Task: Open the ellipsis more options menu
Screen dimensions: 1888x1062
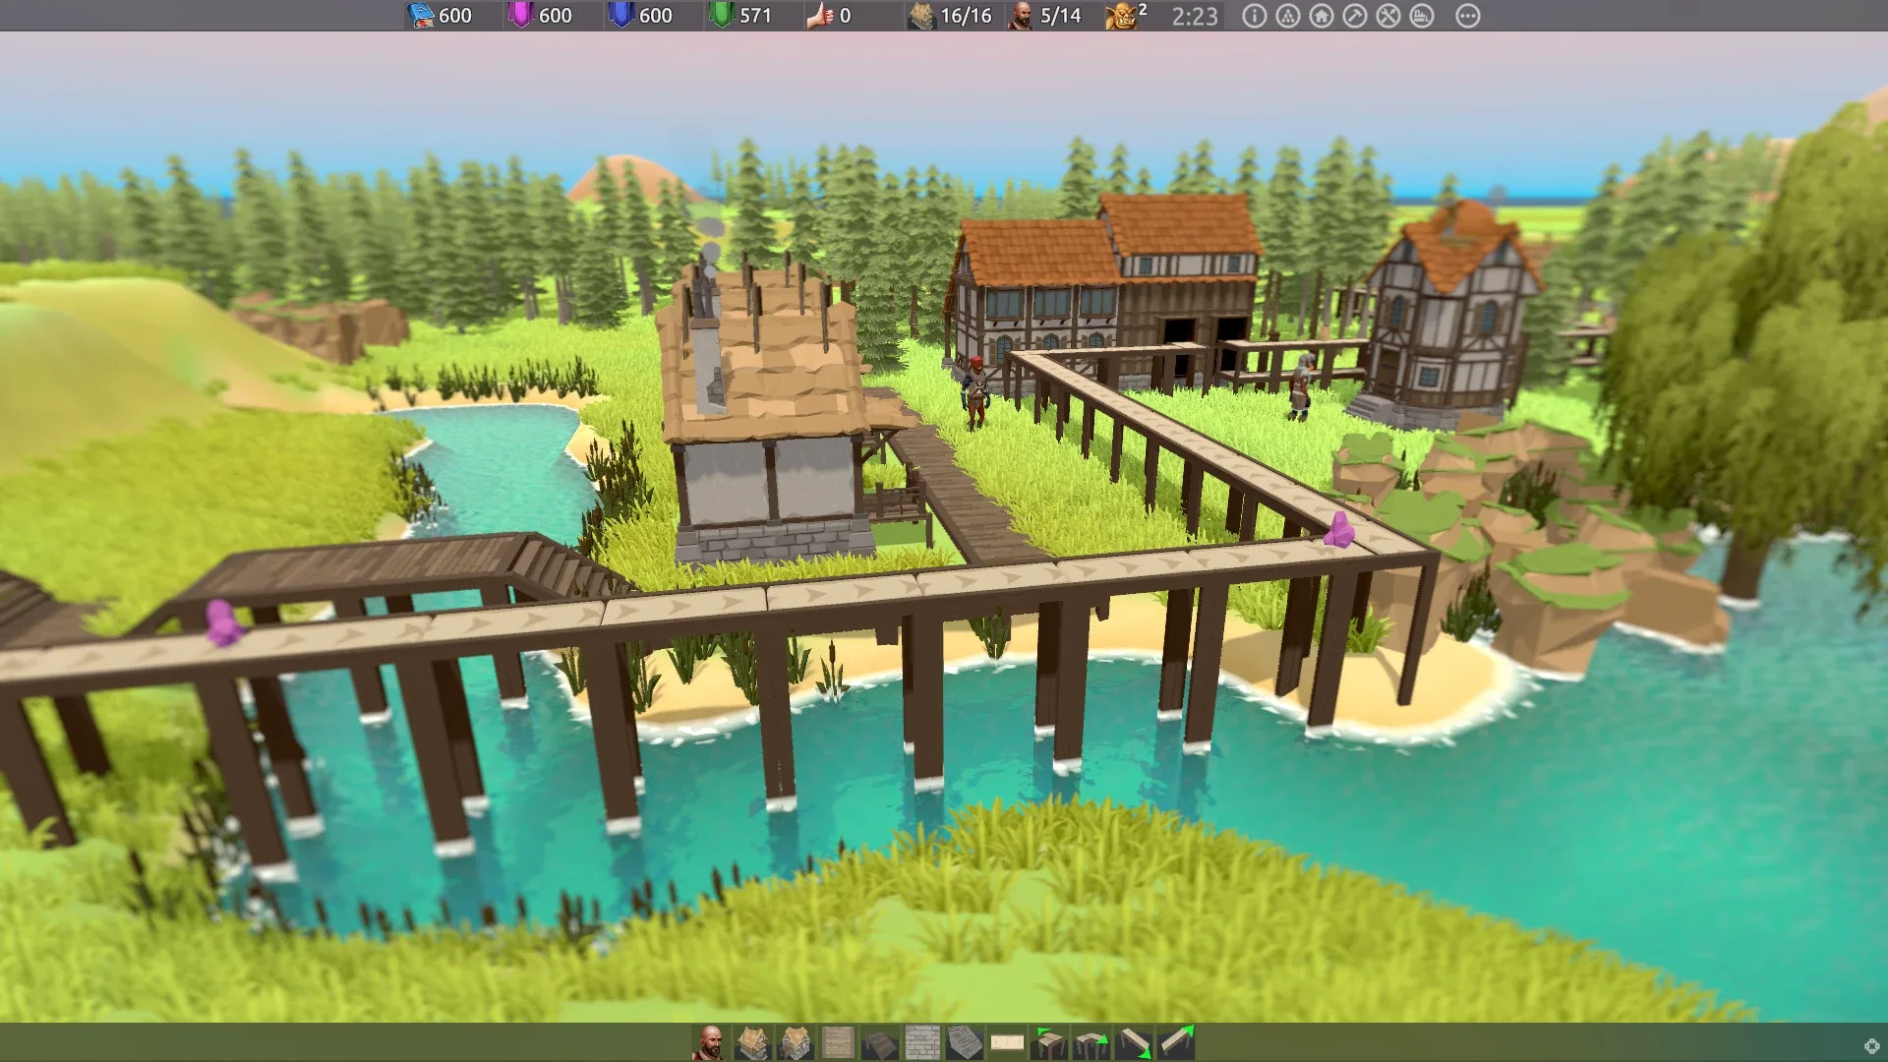Action: pos(1468,17)
